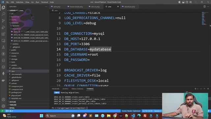
Task: Click Screen Reader Optimized in status bar
Action: (x=131, y=111)
